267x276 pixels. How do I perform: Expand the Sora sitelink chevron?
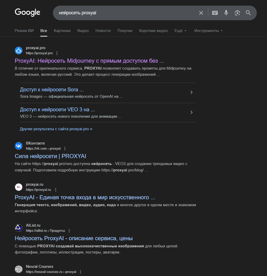pos(192,92)
